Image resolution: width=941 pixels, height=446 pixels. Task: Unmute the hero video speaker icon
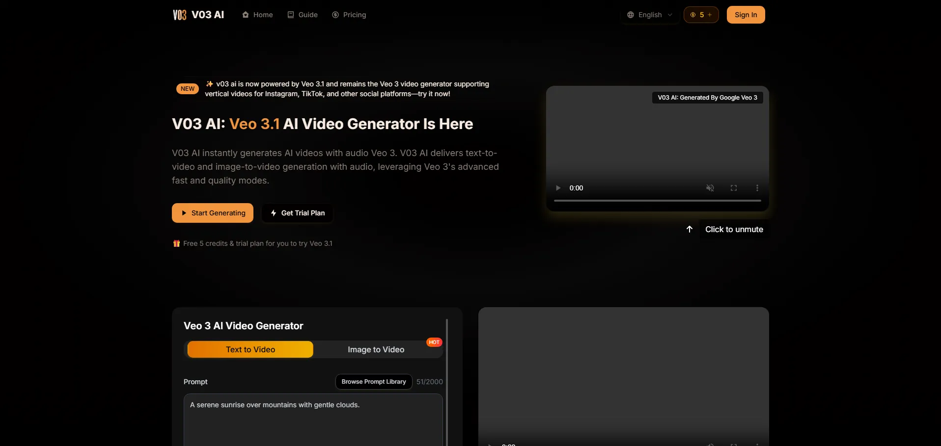click(x=710, y=188)
